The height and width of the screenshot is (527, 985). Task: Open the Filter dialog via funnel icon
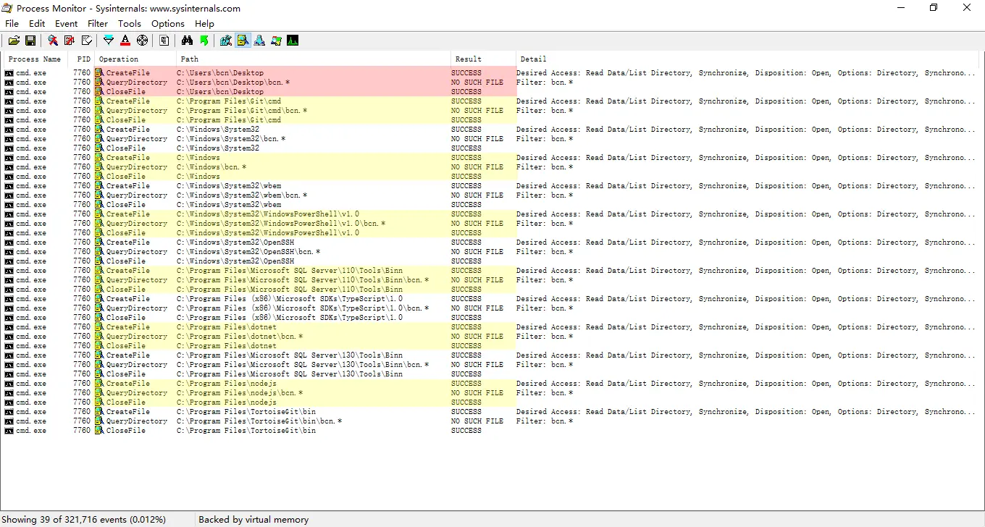tap(109, 41)
